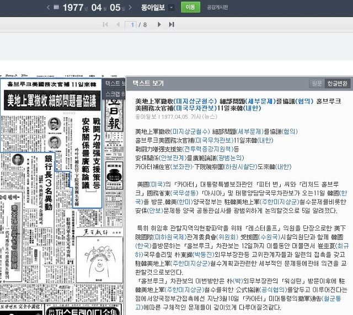Image resolution: width=353 pixels, height=315 pixels.
Task: Click the 텍스트 보기 tab on the newspaper image
Action: pyautogui.click(x=115, y=83)
